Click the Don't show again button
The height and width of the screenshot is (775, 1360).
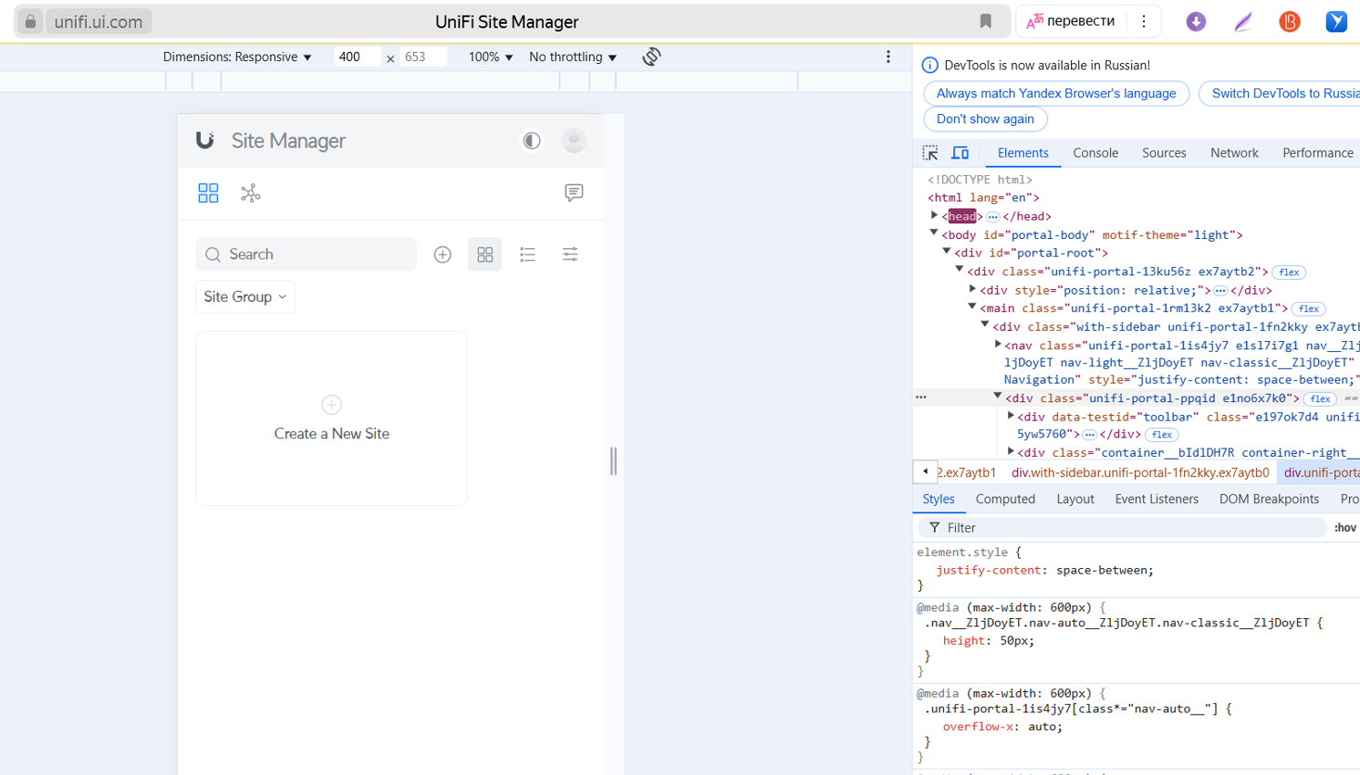coord(985,119)
